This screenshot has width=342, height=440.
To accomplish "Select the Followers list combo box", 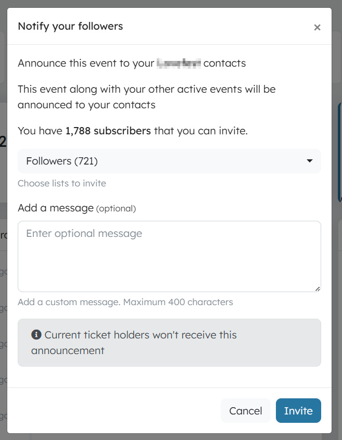I will [x=169, y=161].
